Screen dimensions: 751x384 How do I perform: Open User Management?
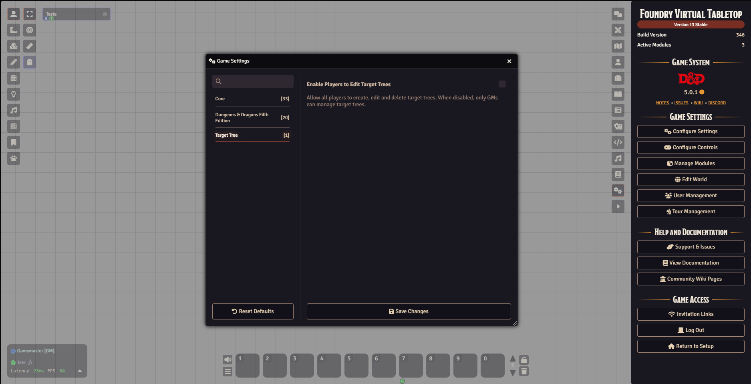pos(691,196)
